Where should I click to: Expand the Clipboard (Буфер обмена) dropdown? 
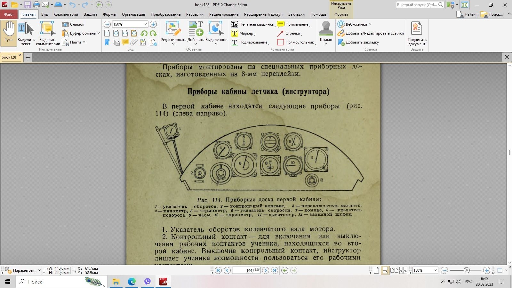tap(99, 33)
